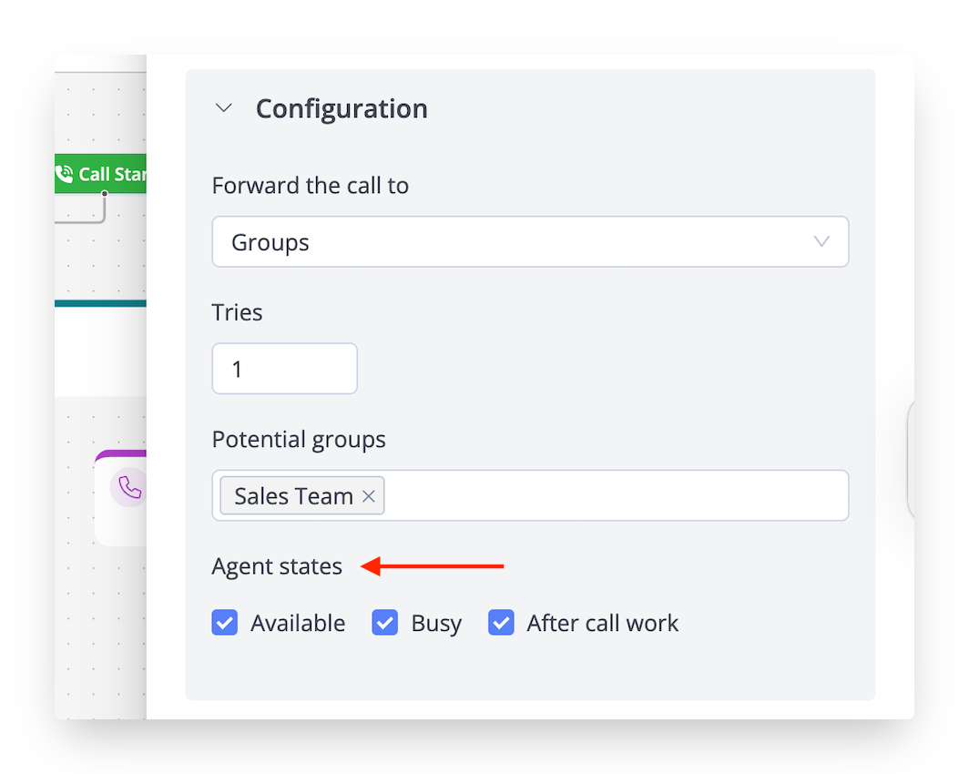Viewport: 969px width, 774px height.
Task: Click the "Forward the call to" label
Action: point(310,186)
